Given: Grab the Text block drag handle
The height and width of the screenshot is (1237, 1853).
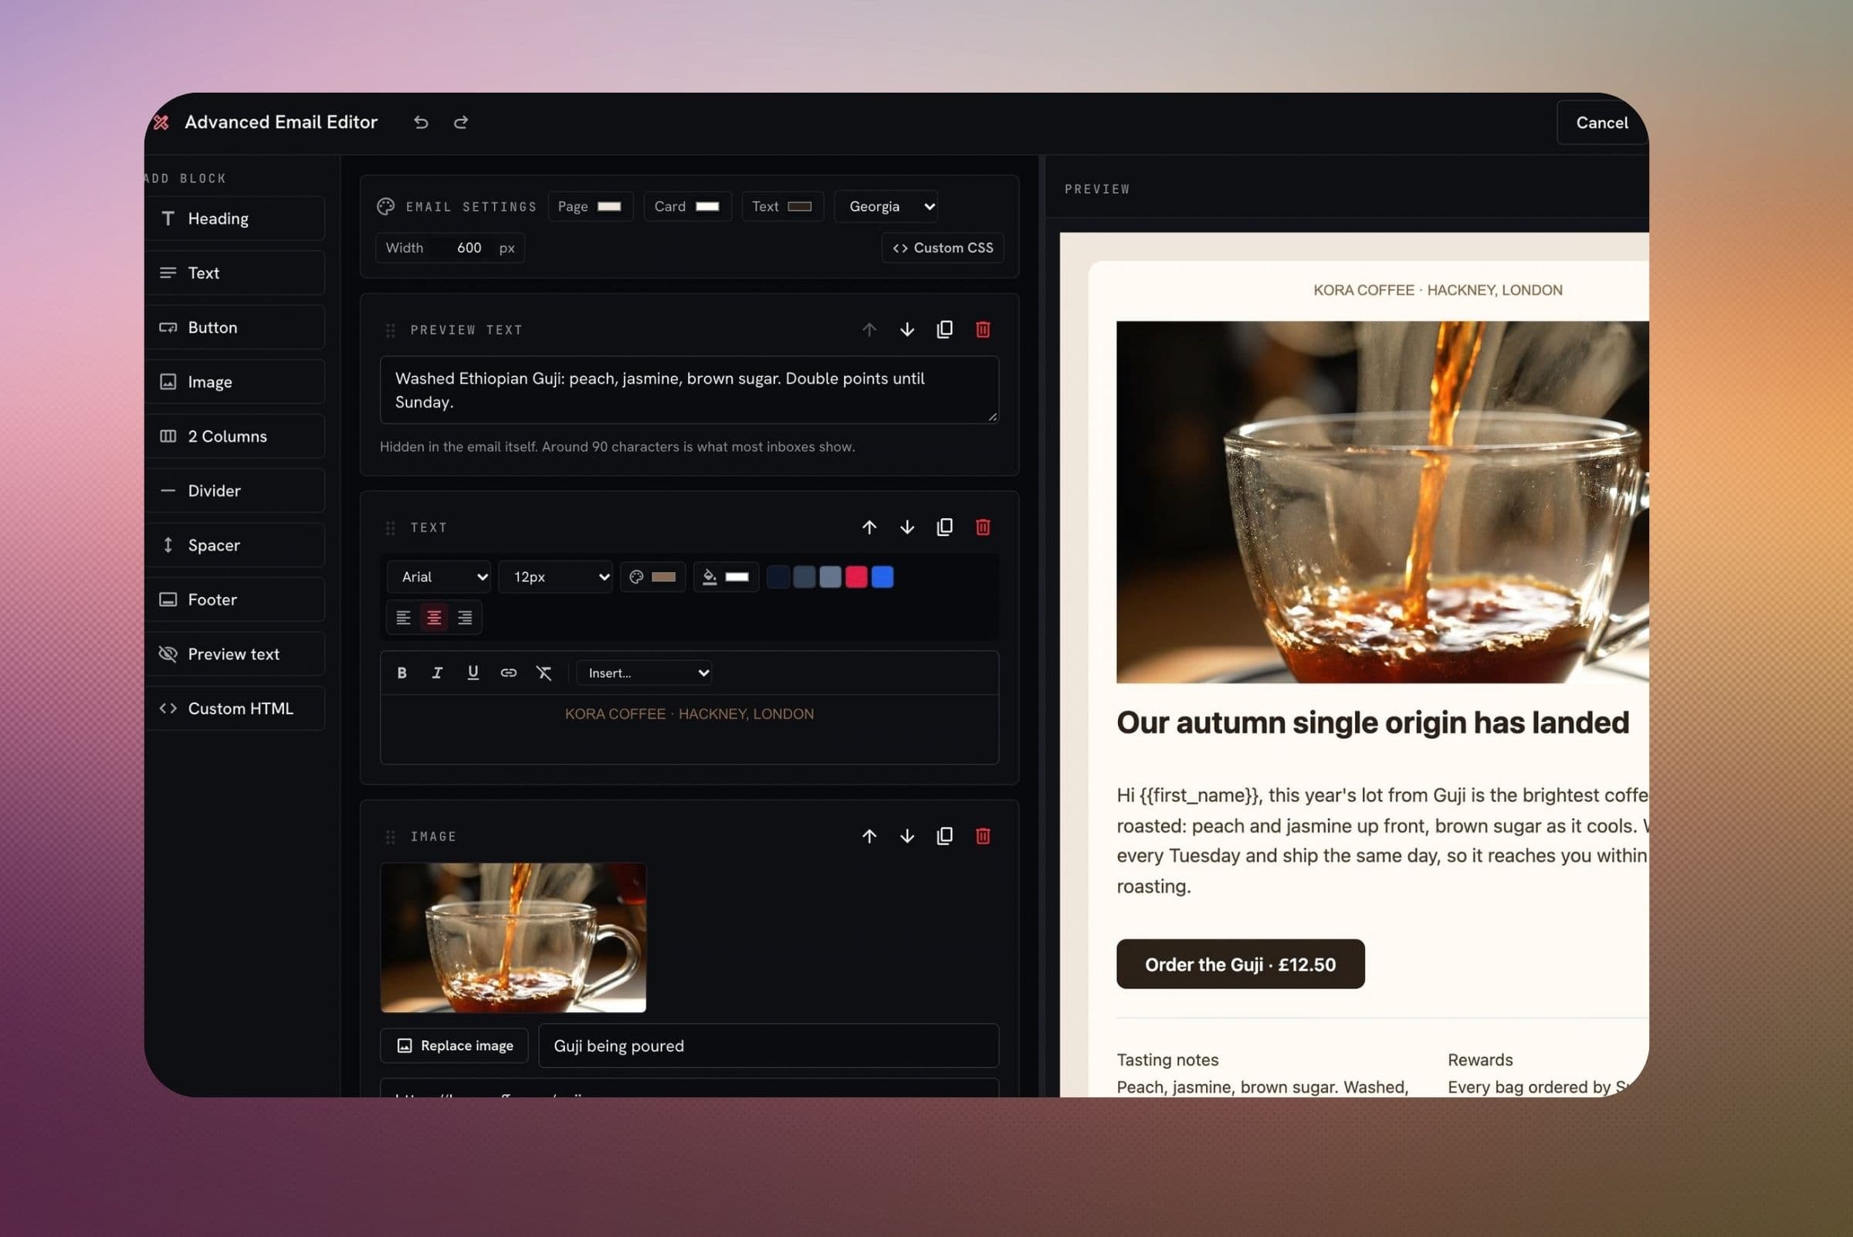Looking at the screenshot, I should tap(390, 528).
